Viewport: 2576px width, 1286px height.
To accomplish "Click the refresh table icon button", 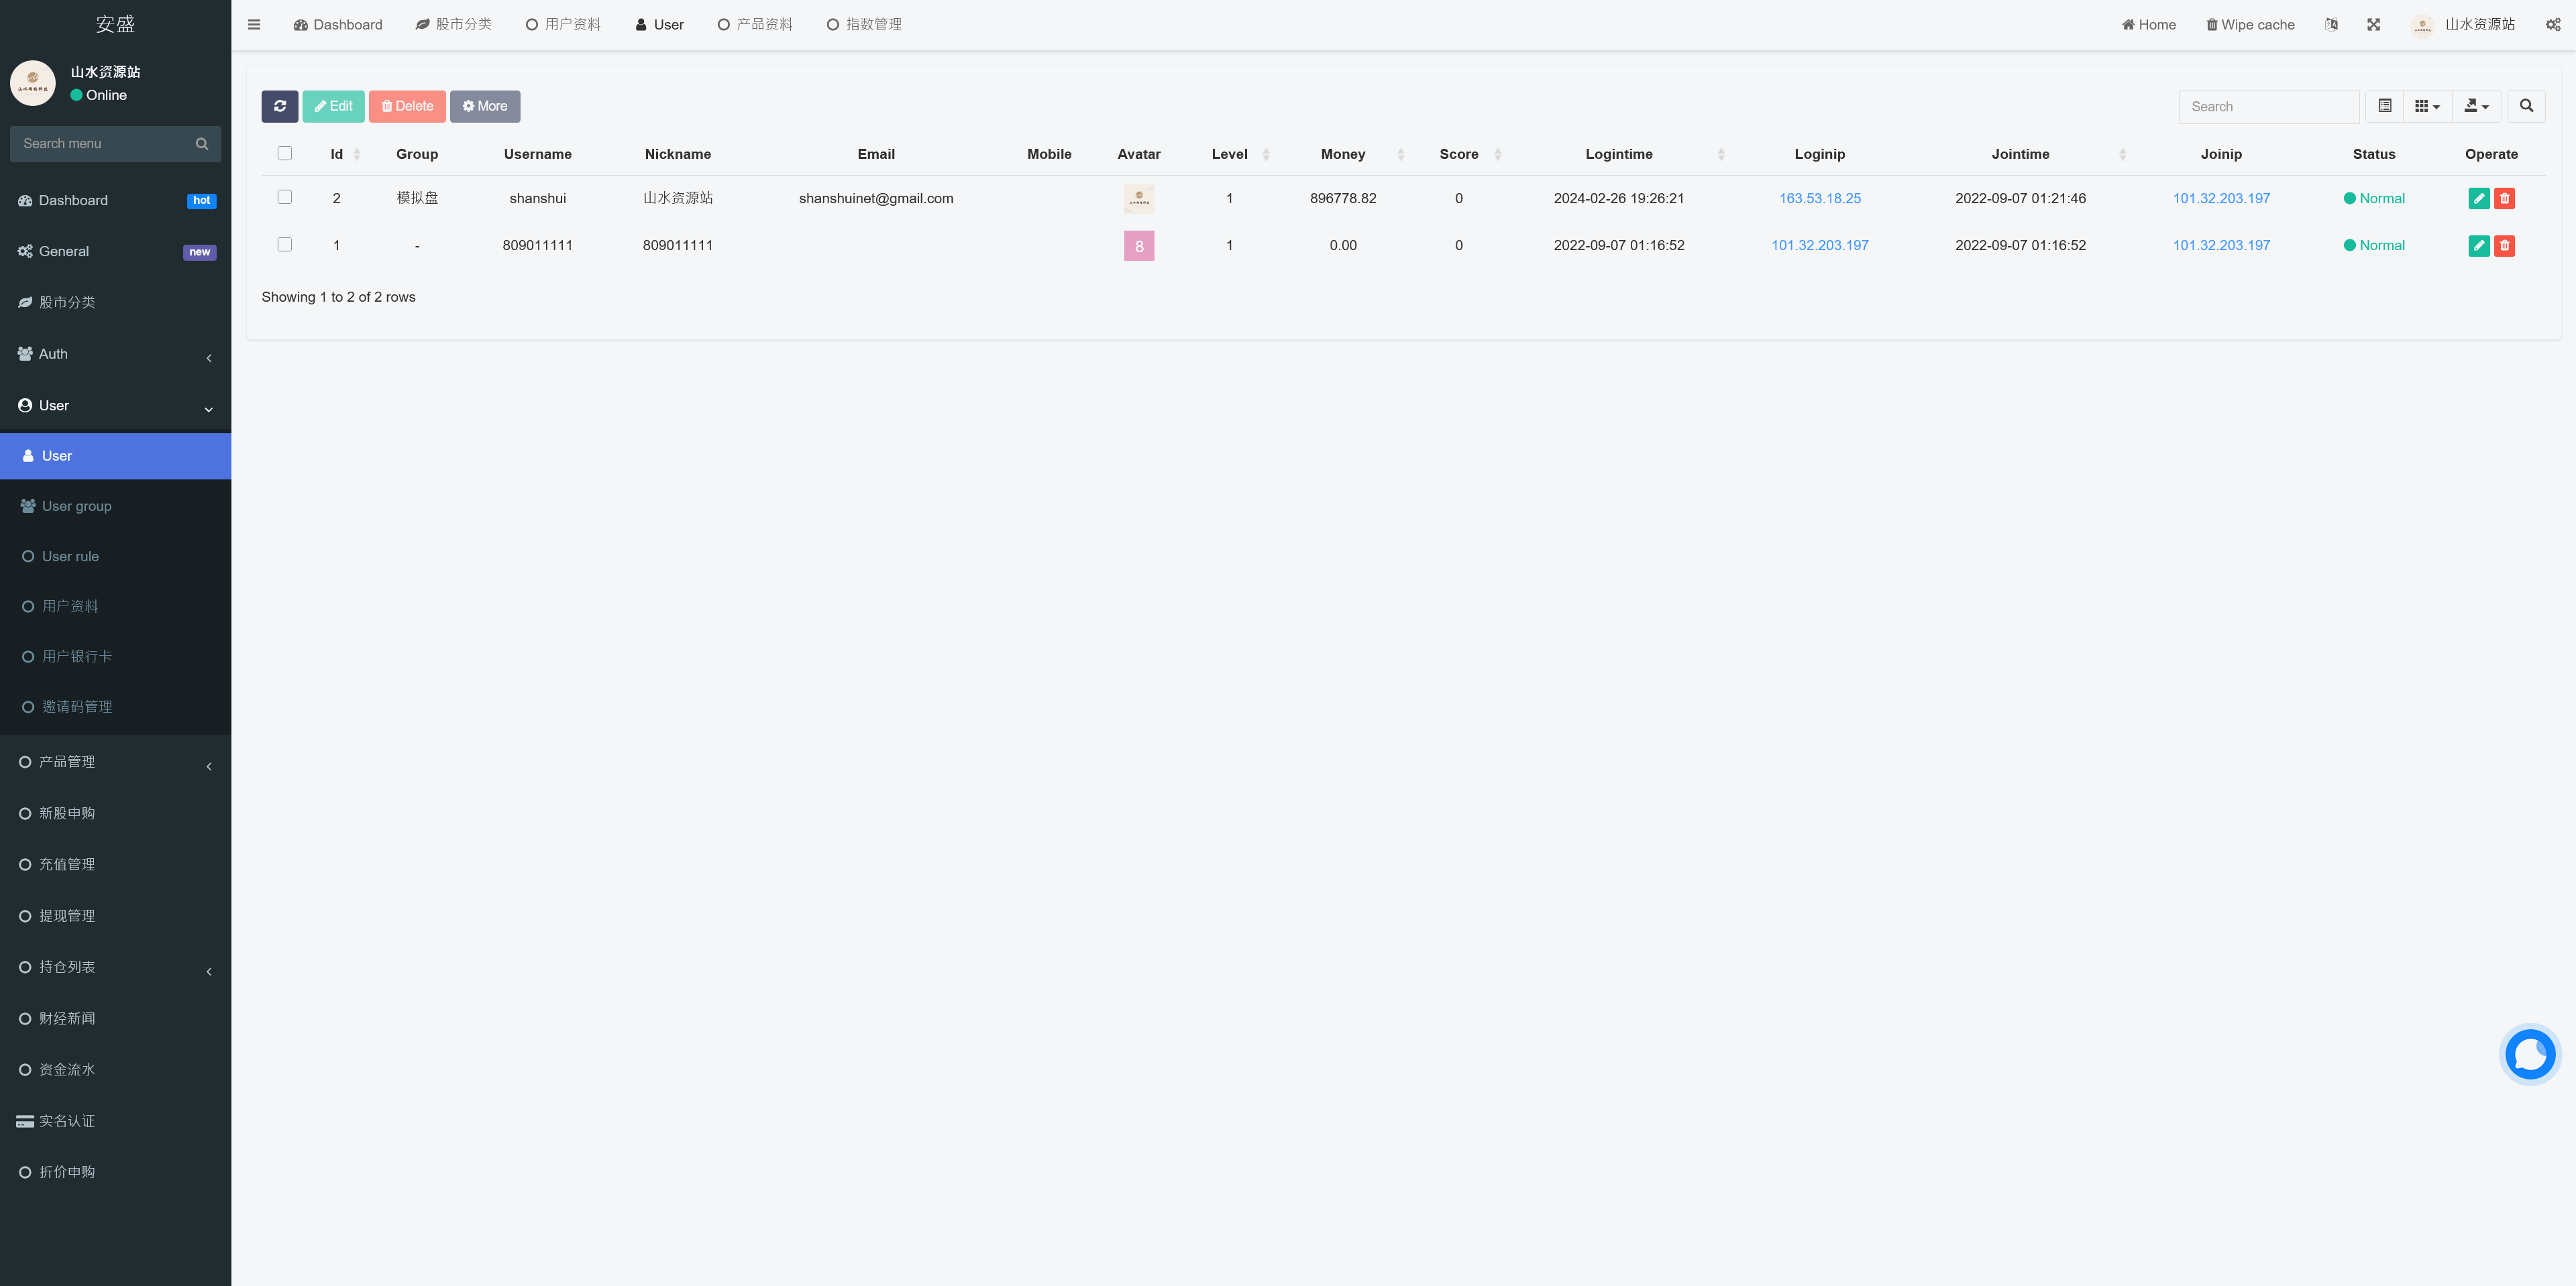I will pyautogui.click(x=280, y=106).
